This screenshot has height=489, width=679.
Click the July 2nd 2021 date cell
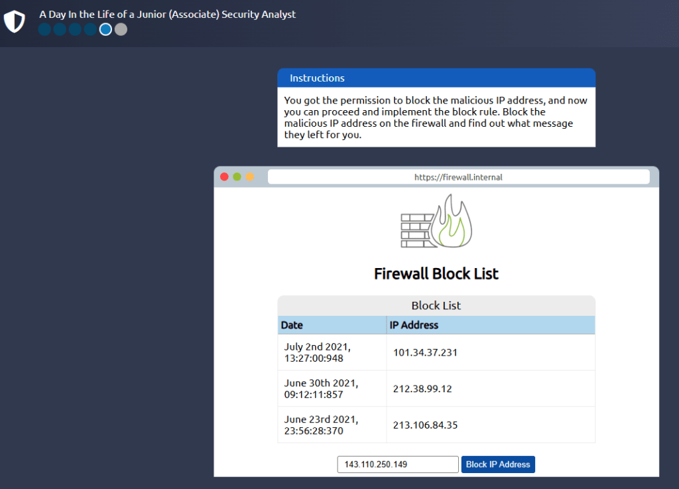click(x=318, y=352)
